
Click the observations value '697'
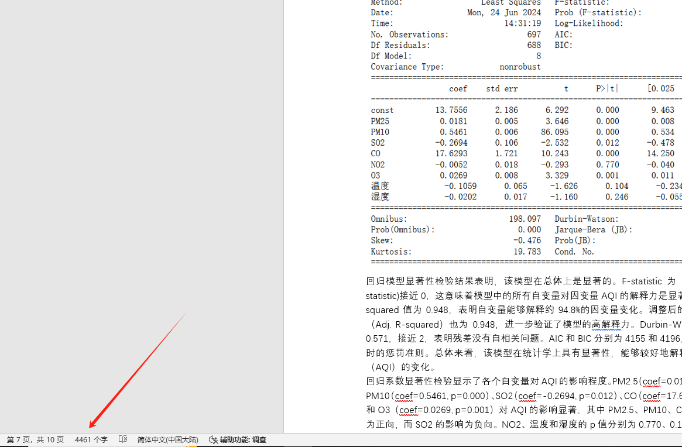pos(534,35)
